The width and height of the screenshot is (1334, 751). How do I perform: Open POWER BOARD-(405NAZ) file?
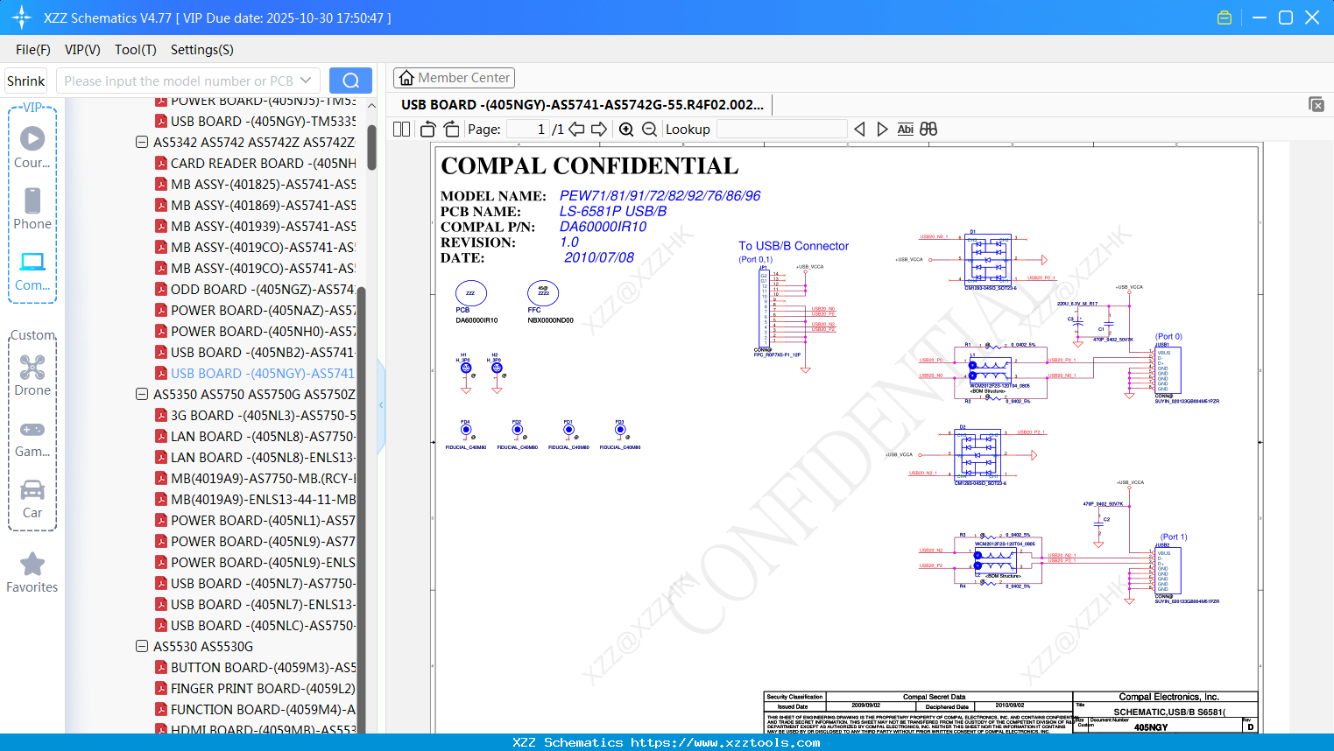pos(264,310)
